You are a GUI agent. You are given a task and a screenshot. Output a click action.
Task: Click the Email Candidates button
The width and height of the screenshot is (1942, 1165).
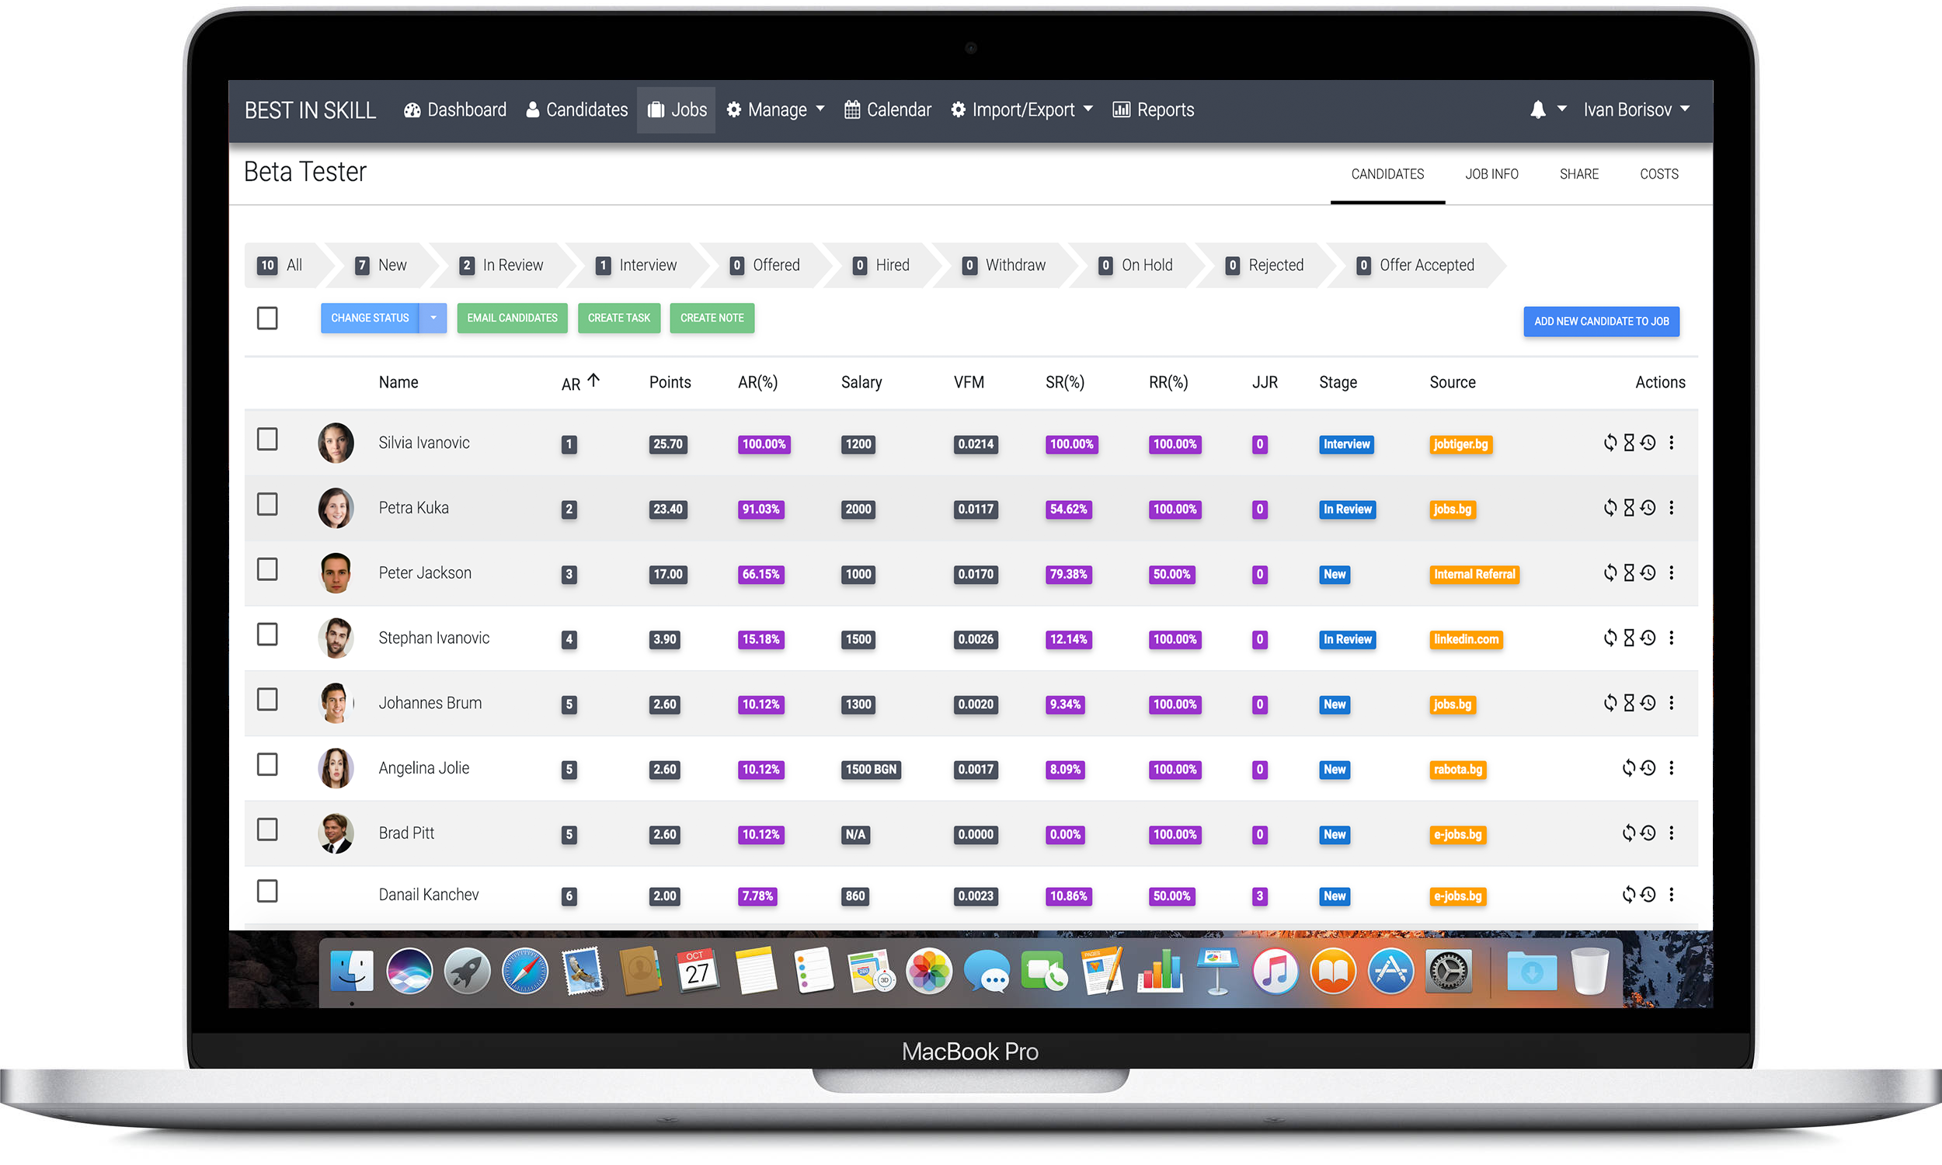point(512,318)
